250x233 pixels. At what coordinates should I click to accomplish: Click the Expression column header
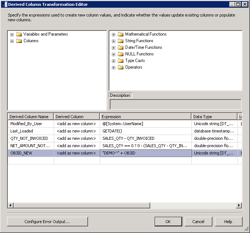pyautogui.click(x=145, y=117)
